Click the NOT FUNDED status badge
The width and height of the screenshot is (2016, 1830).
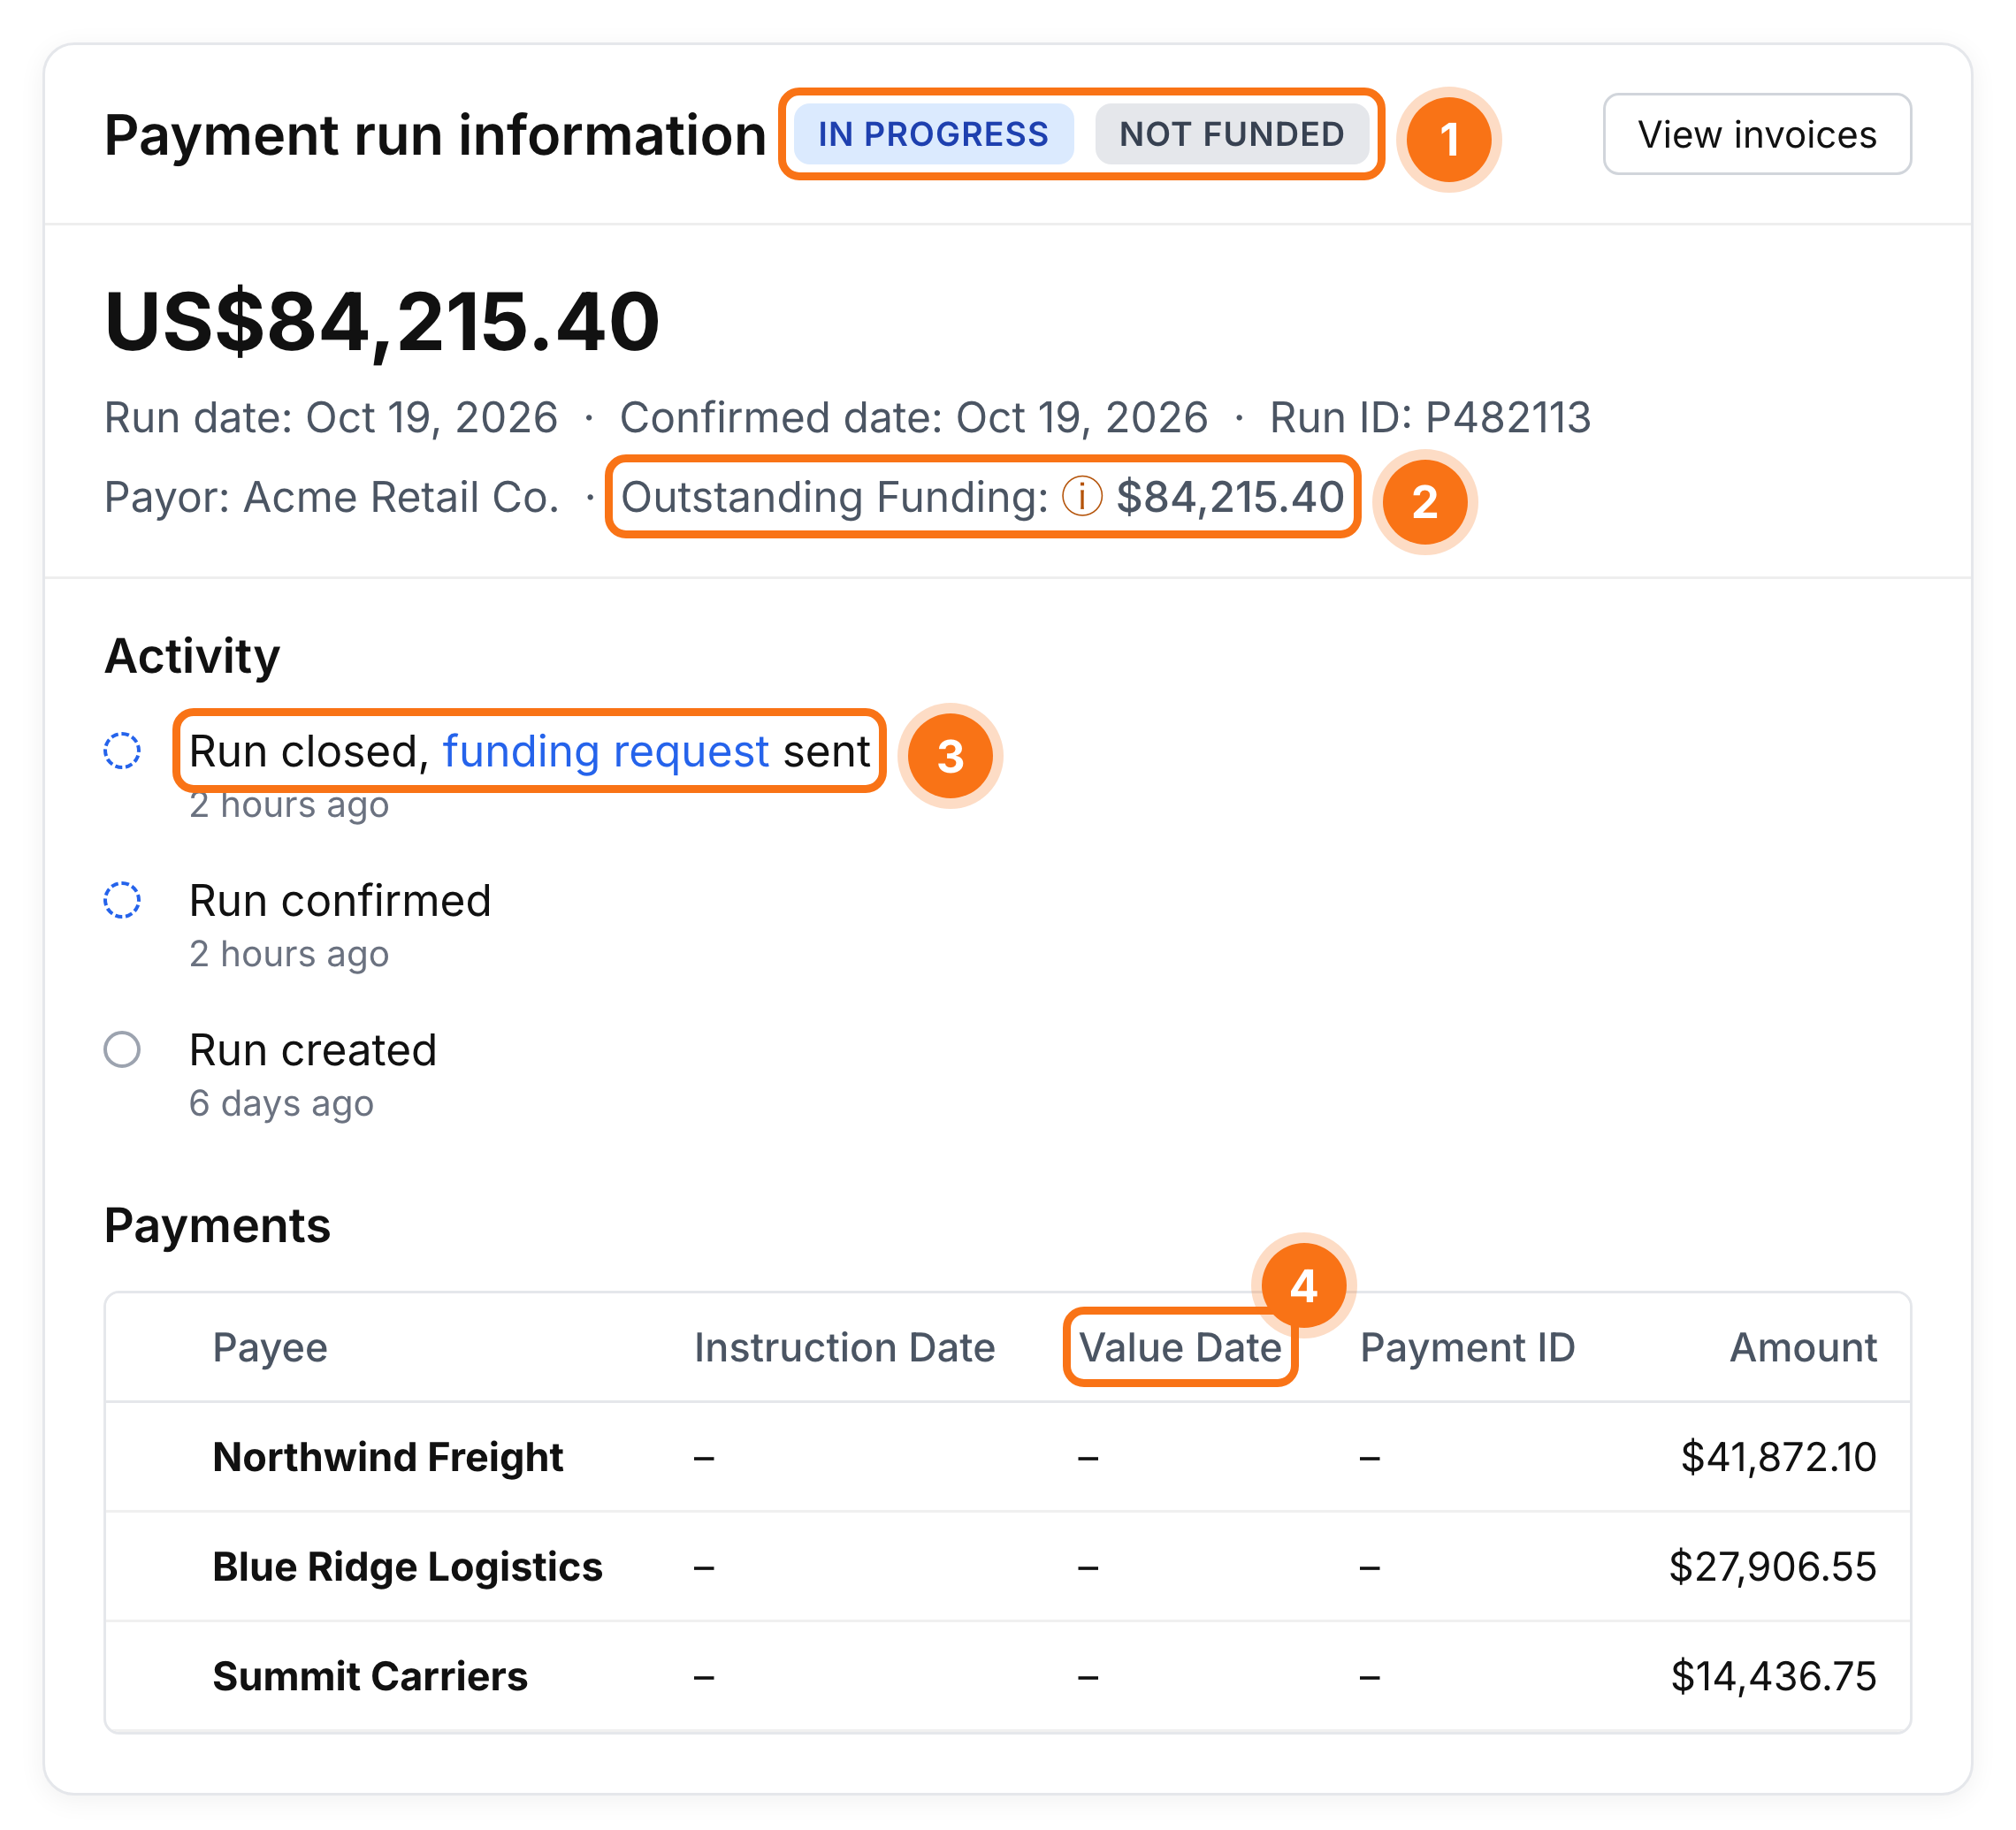1231,134
